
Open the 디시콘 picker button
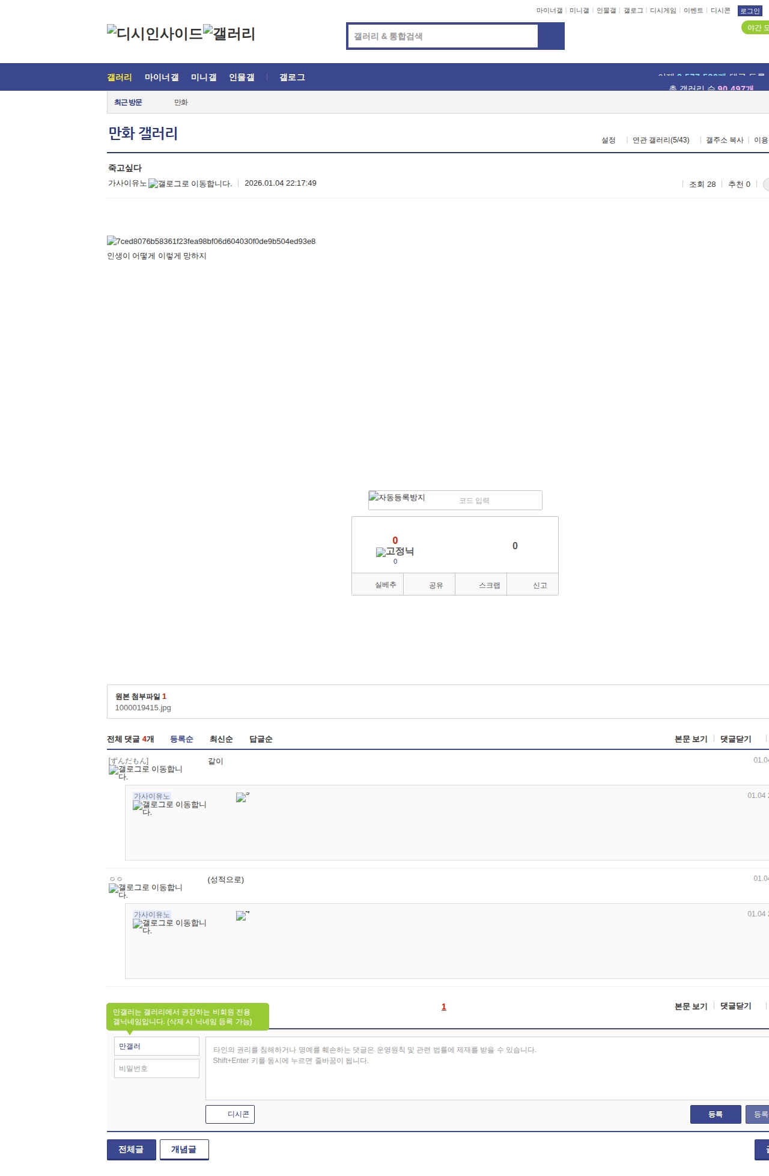click(x=230, y=1114)
